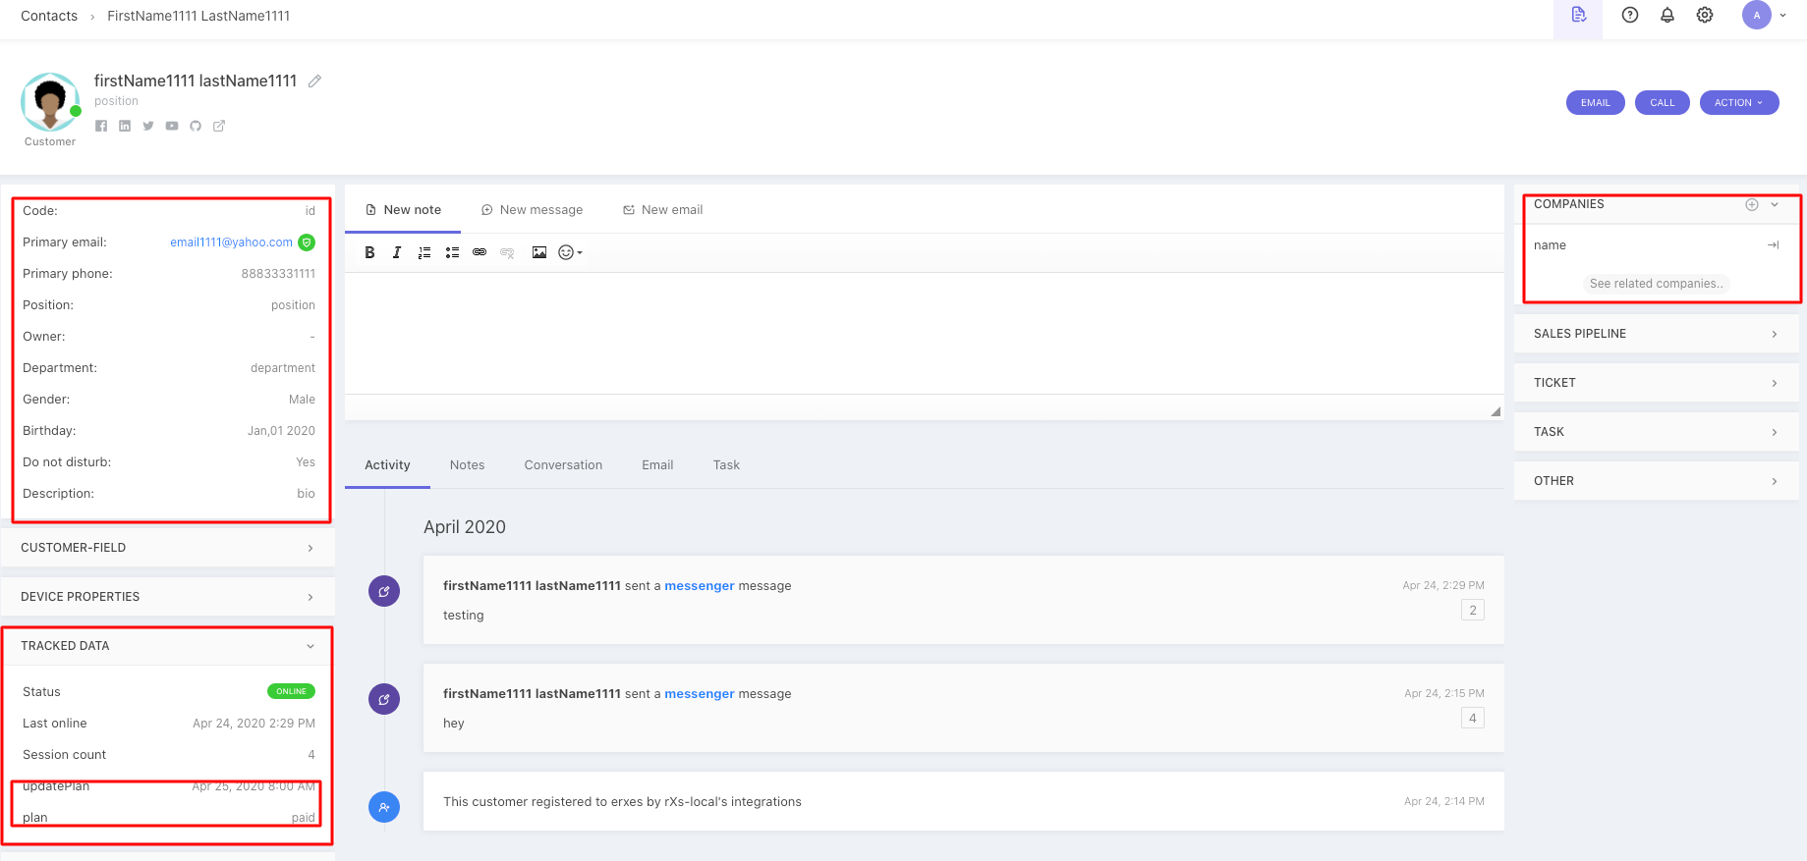Edit customer name with pencil icon
The height and width of the screenshot is (861, 1807).
(314, 81)
